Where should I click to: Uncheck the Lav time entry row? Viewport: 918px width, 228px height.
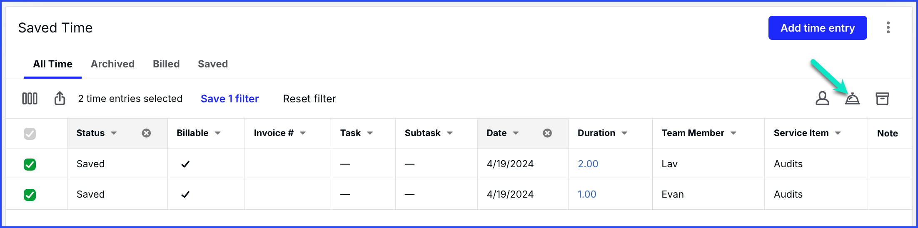point(30,164)
